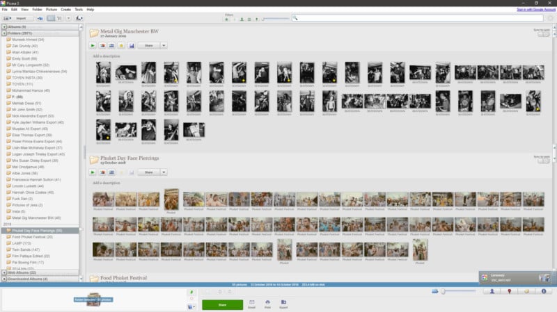The width and height of the screenshot is (557, 312).
Task: Select the Metal Gig Manchester BW folder in sidebar
Action: pyautogui.click(x=36, y=217)
